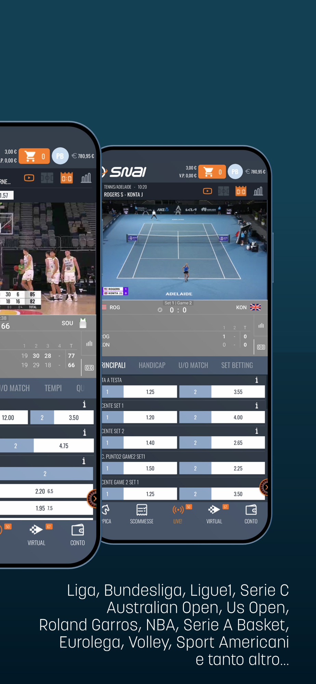
Task: Show small score icon beside tennis set table
Action: tap(261, 347)
